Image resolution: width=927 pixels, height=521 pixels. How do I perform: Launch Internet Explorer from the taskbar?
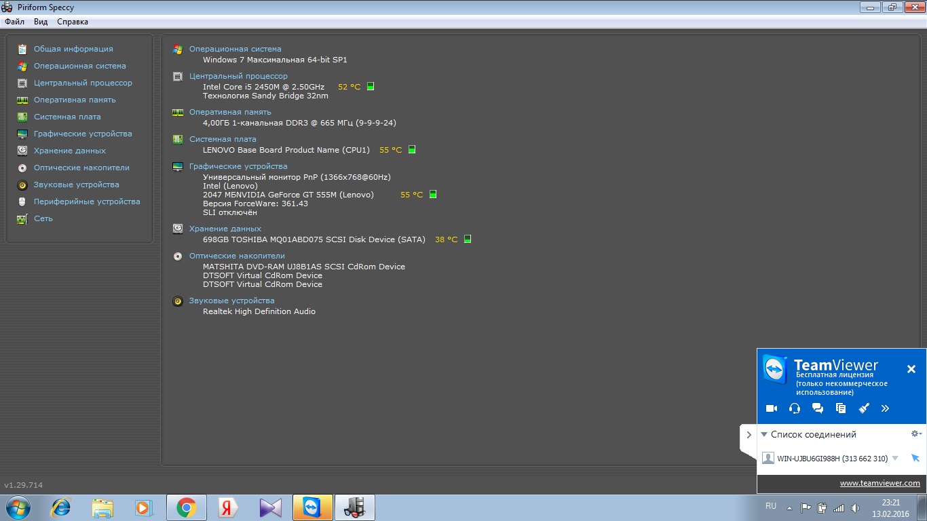(61, 507)
